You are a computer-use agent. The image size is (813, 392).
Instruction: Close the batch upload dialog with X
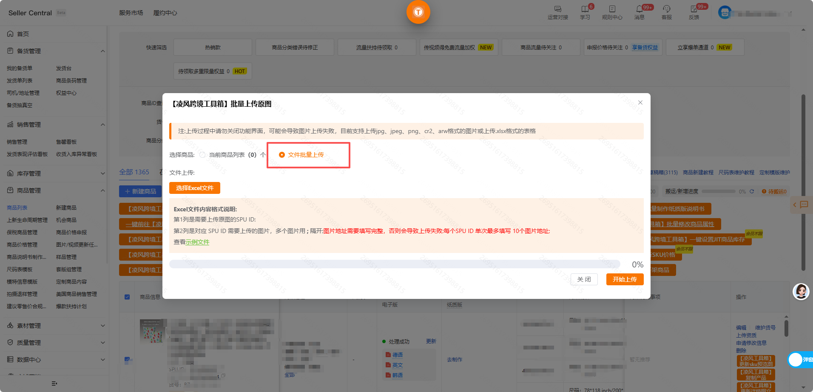(640, 102)
